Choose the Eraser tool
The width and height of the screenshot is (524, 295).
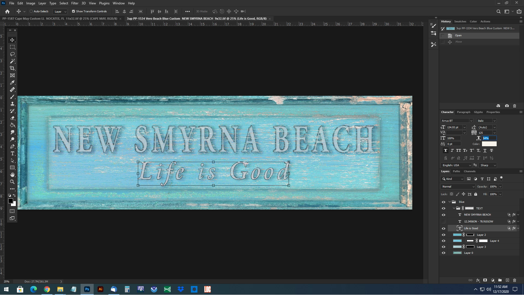[12, 118]
